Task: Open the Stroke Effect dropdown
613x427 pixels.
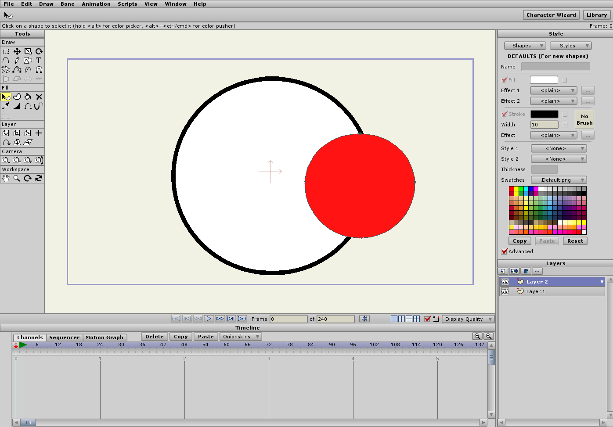Action: (553, 135)
